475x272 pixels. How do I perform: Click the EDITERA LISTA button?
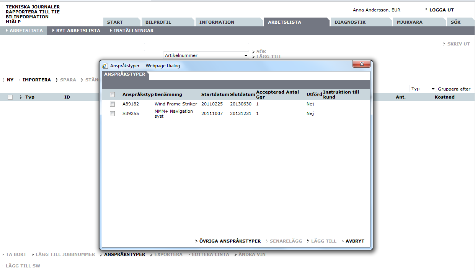coord(210,254)
